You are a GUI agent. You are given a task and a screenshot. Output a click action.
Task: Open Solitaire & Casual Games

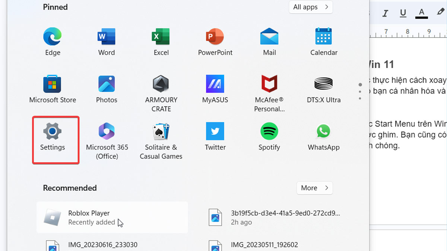(x=161, y=141)
